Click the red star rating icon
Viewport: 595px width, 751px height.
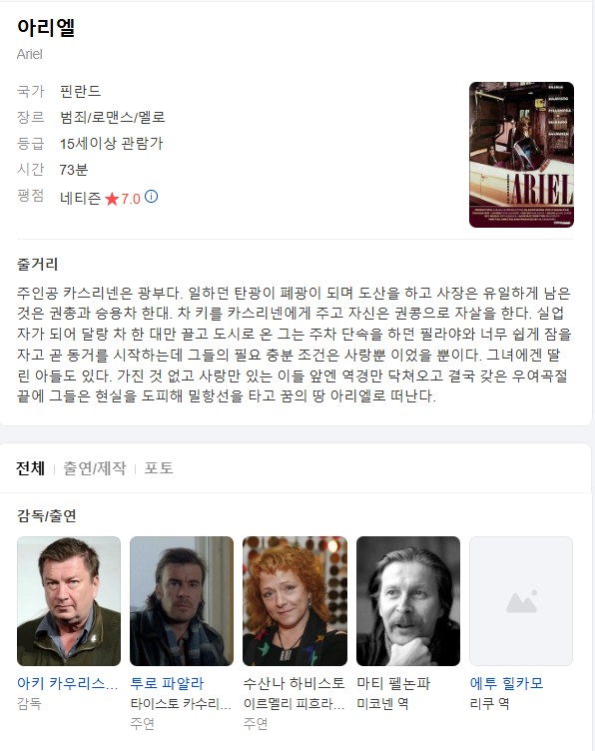112,199
